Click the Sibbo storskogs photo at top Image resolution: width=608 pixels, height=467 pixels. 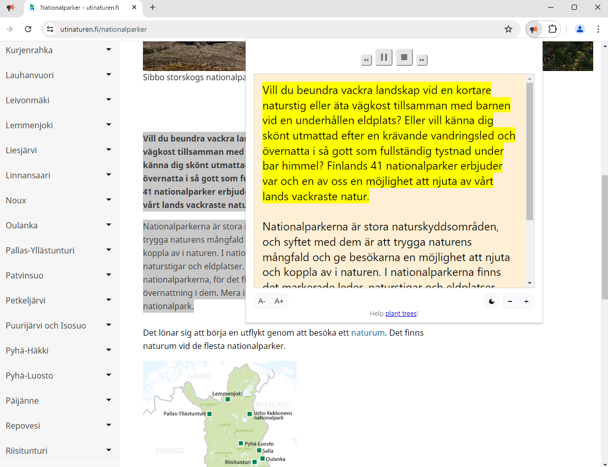(x=194, y=56)
